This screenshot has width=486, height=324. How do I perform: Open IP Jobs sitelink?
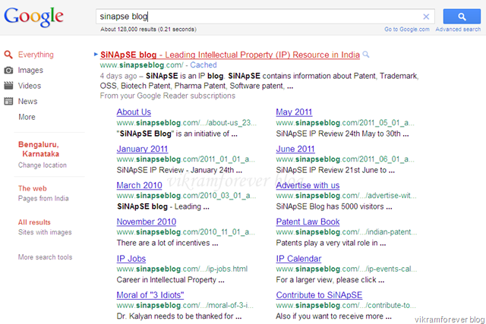pyautogui.click(x=131, y=259)
